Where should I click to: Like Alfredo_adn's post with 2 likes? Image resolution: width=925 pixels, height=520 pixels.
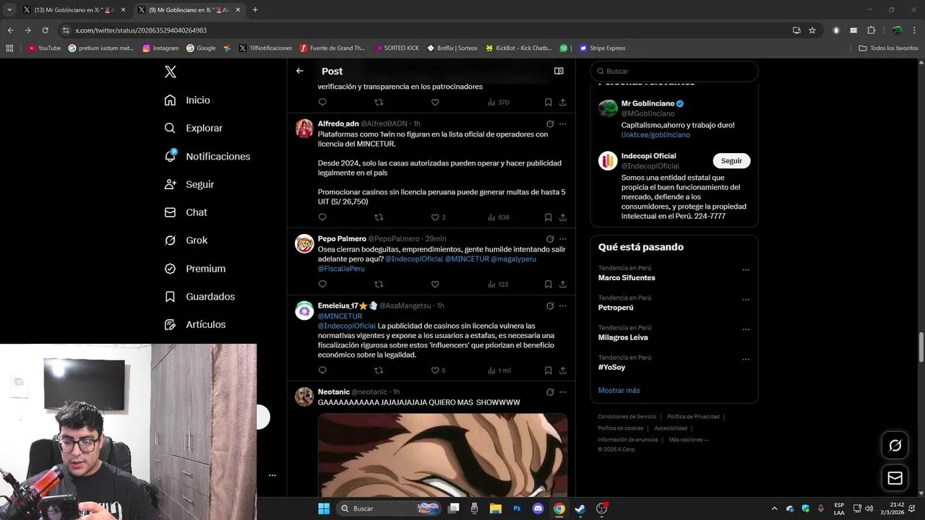point(435,217)
